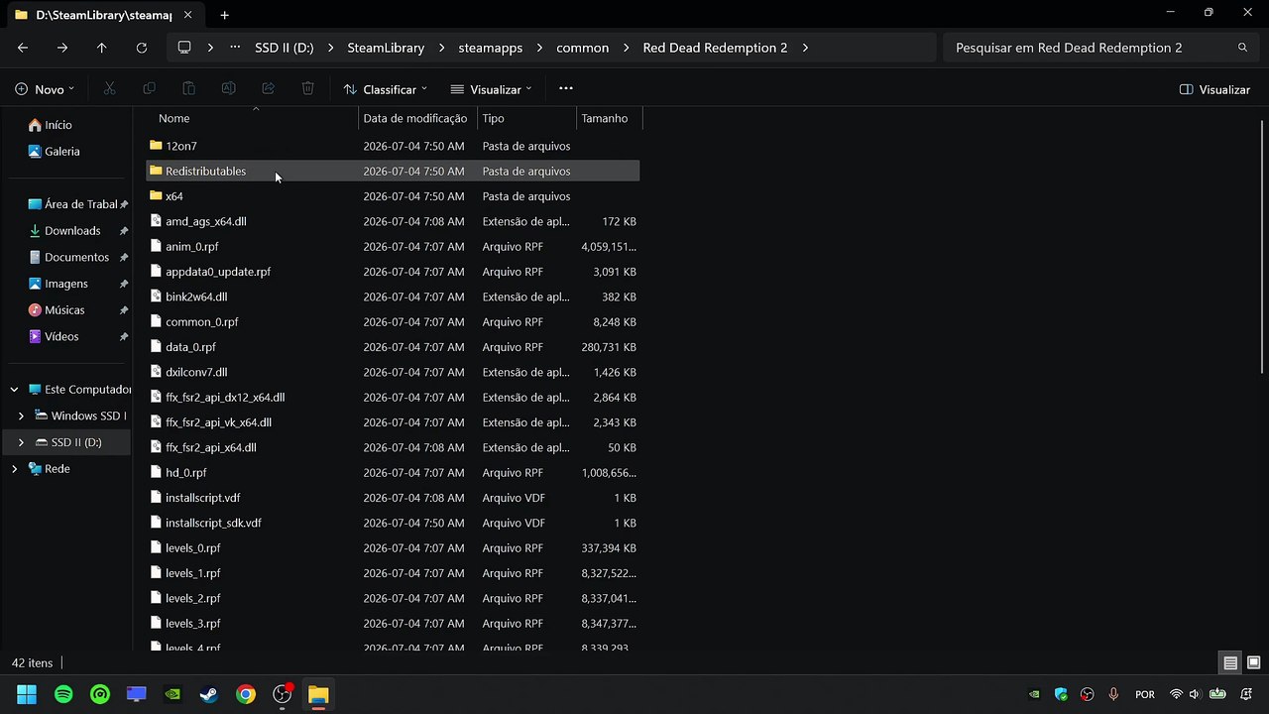Viewport: 1269px width, 714px height.
Task: Open Windows Security shield in system tray
Action: (x=1061, y=694)
